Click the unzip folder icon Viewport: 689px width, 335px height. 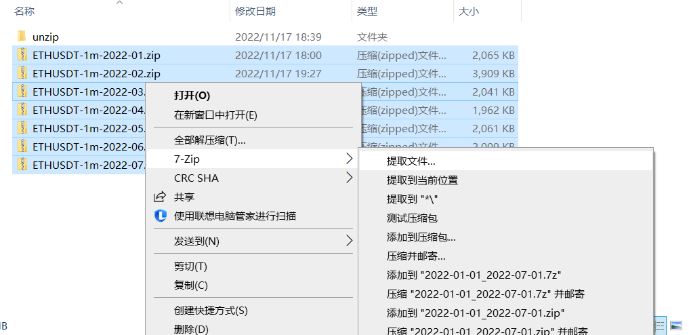pos(21,37)
